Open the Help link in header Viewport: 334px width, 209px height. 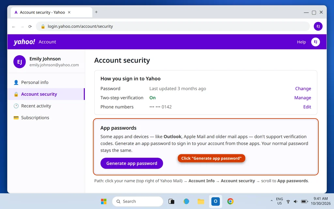pos(301,42)
